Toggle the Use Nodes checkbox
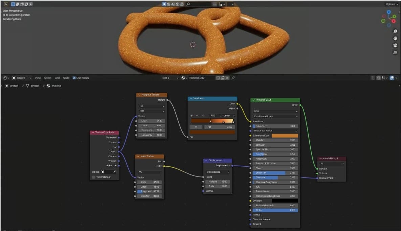The image size is (401, 231). [x=74, y=78]
